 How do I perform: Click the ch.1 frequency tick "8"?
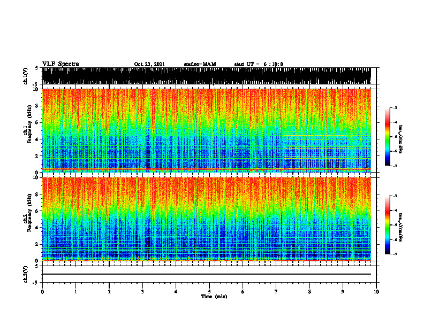(x=37, y=106)
